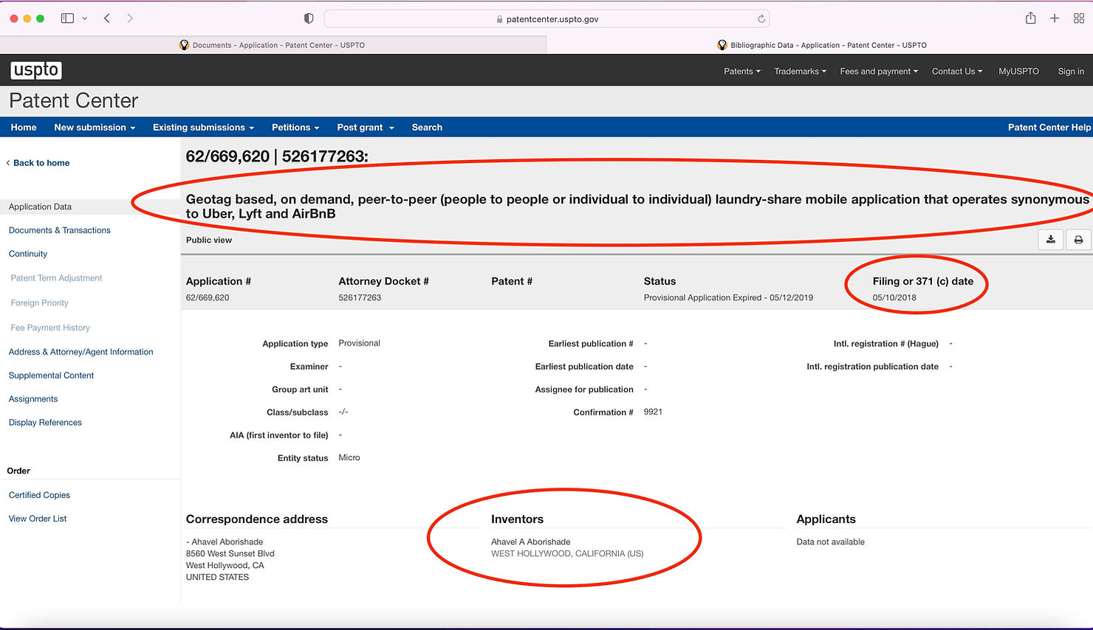This screenshot has height=630, width=1093.
Task: Click the download icon beside Public view
Action: pos(1050,240)
